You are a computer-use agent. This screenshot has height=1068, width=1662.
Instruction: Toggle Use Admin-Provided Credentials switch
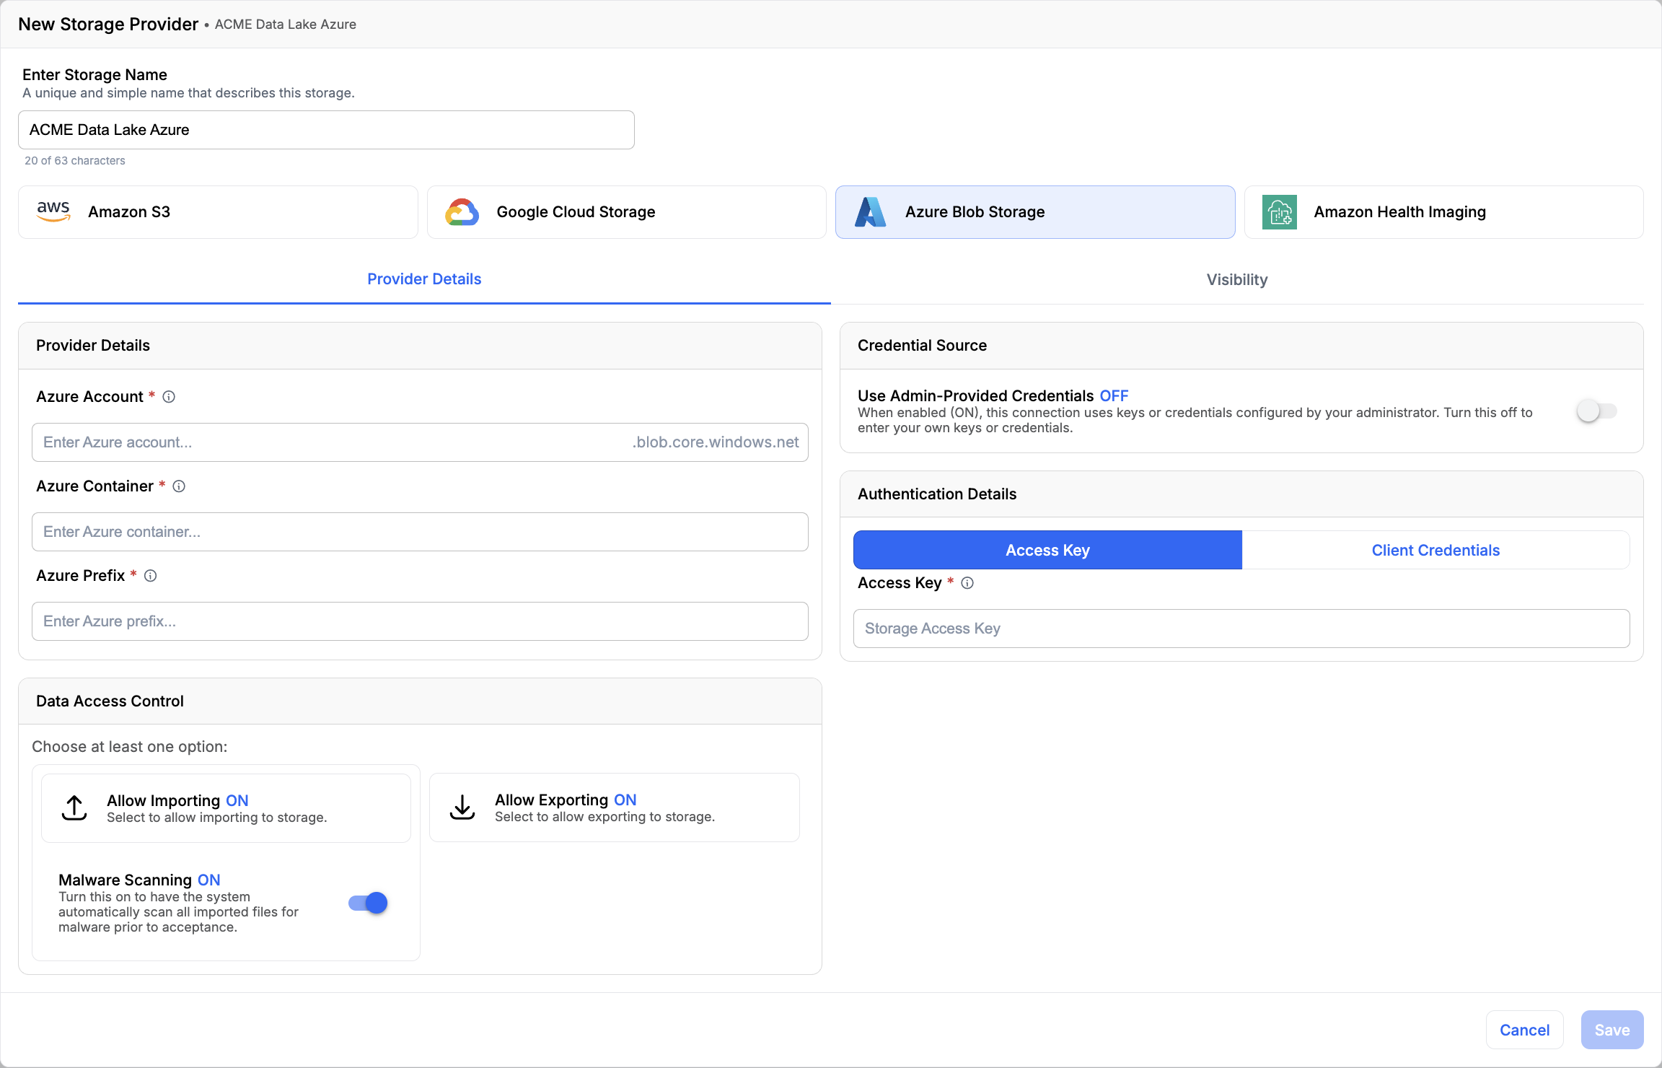1596,411
